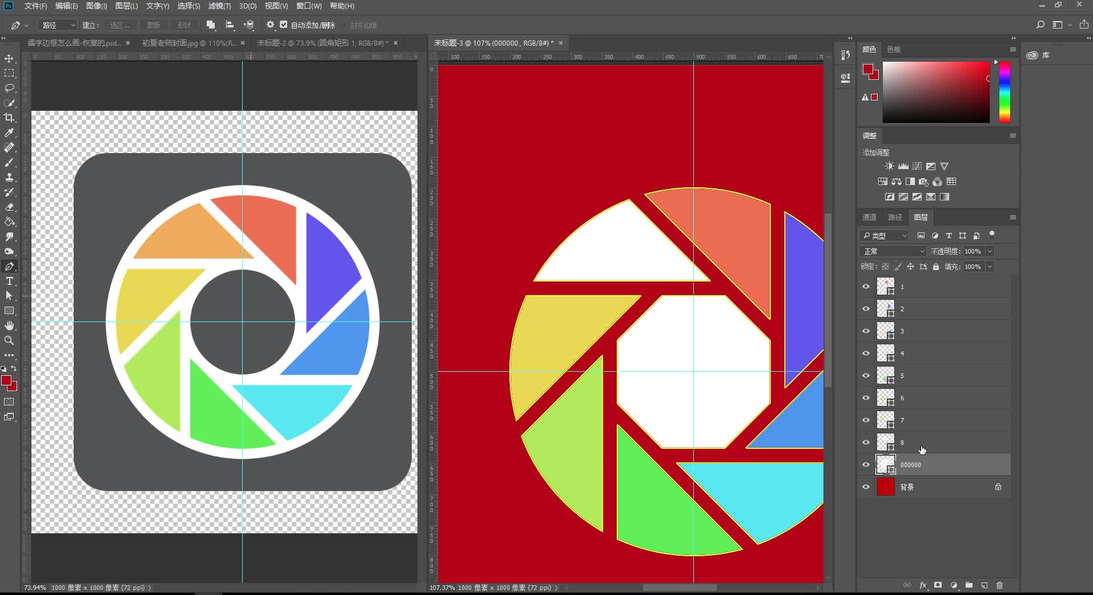
Task: Close the 未标题-3 document tab
Action: coord(561,43)
